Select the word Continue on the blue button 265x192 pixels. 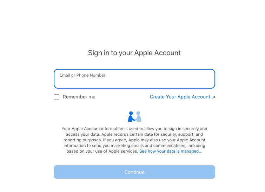(x=134, y=172)
